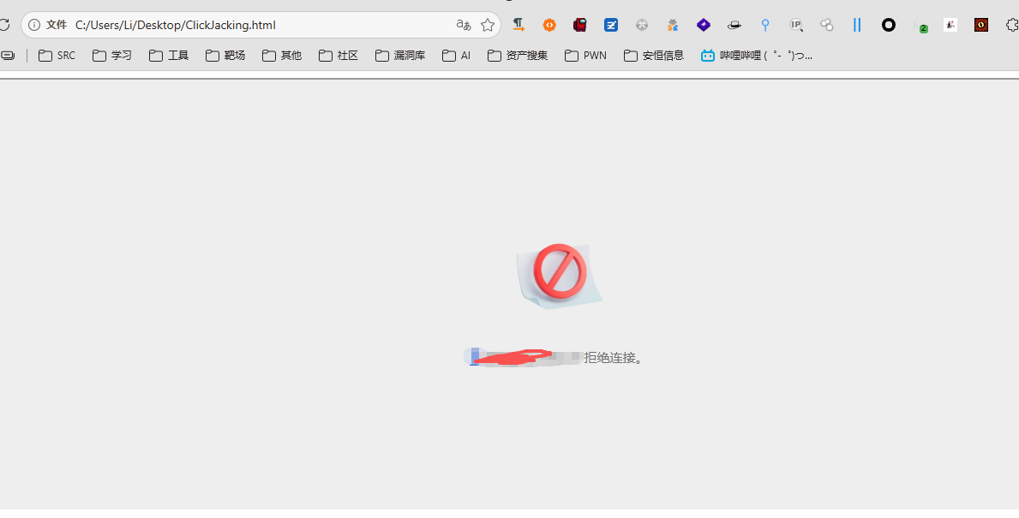
Task: Click the red Among Us extension icon
Action: point(579,26)
